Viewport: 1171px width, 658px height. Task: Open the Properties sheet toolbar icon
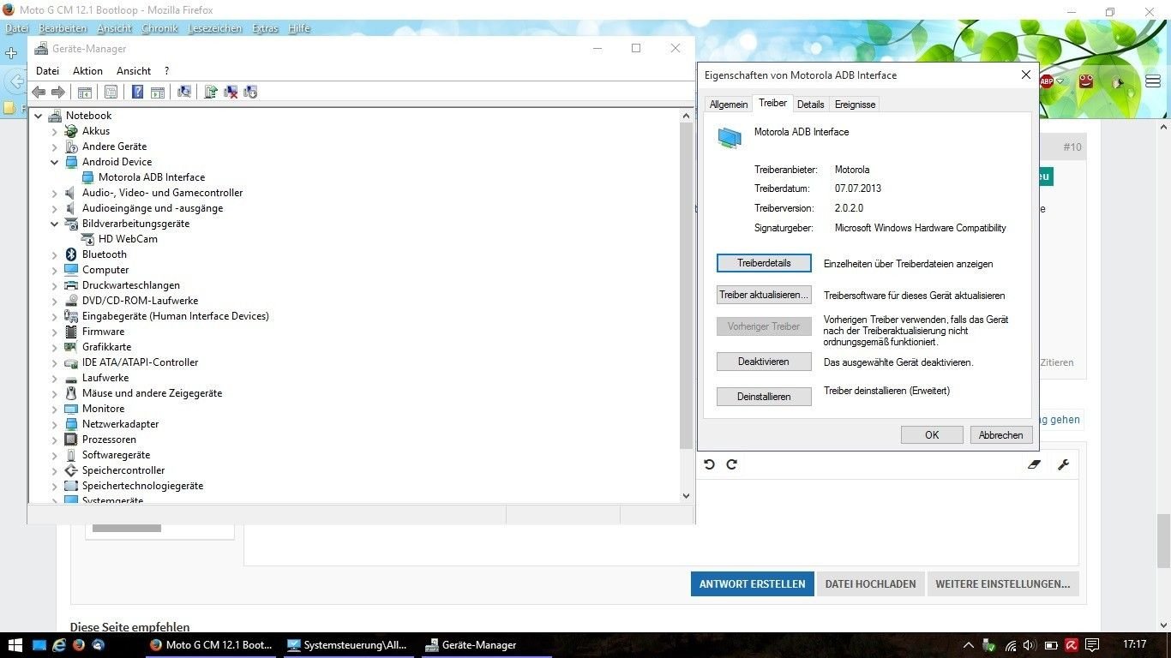[x=111, y=92]
